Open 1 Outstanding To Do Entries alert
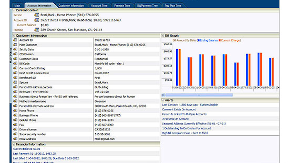 point(186,128)
